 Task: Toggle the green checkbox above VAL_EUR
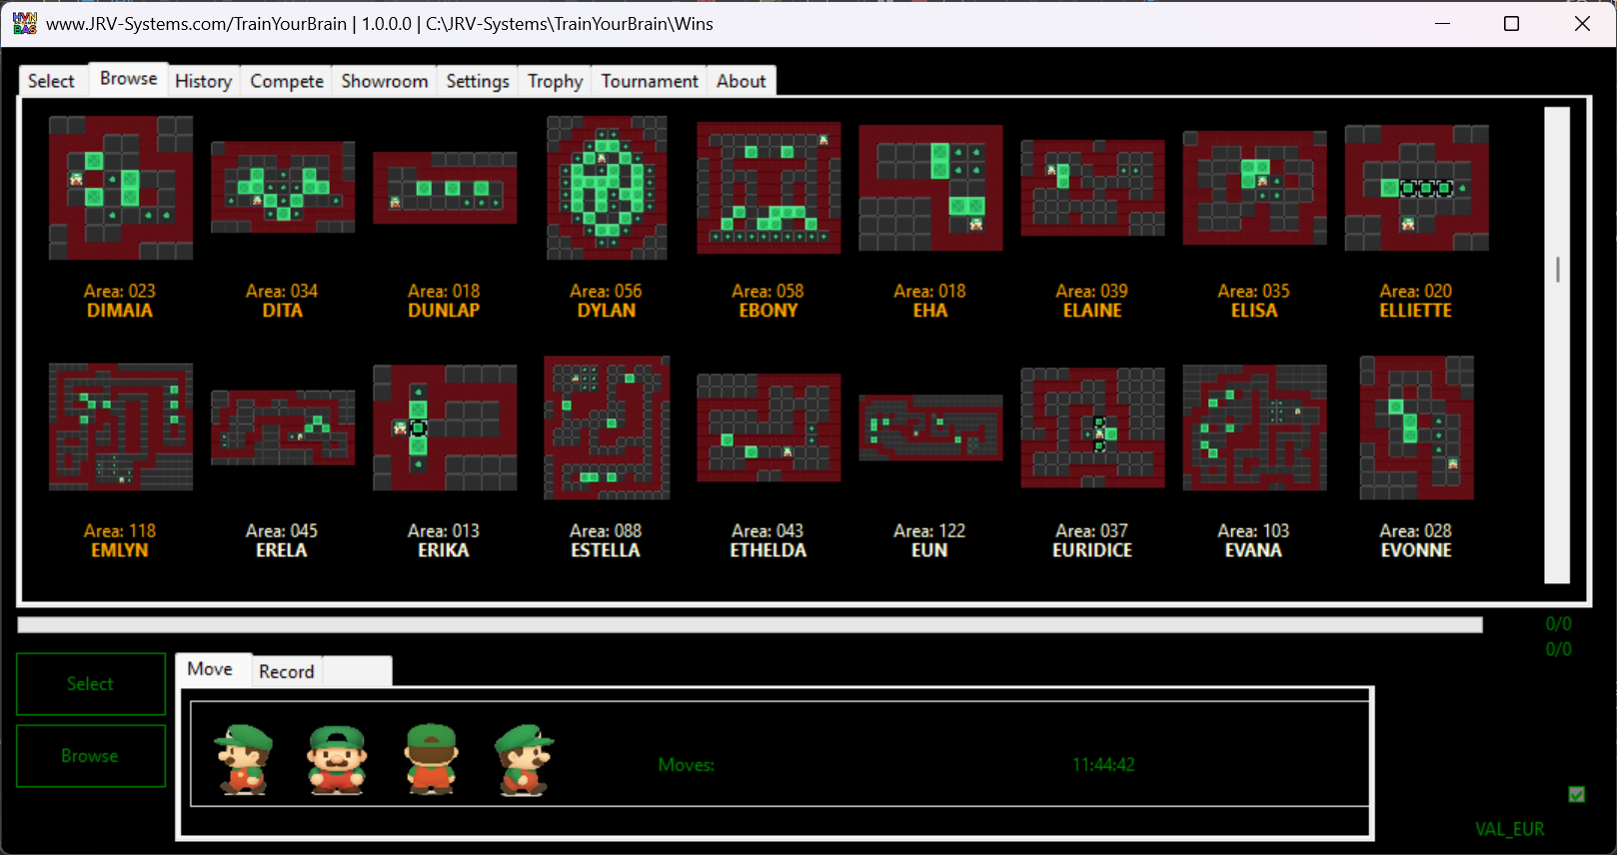click(x=1576, y=795)
